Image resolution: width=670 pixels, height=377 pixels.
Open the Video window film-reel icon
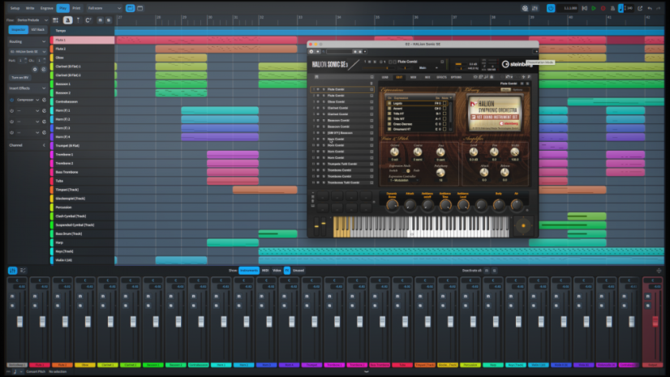click(525, 8)
